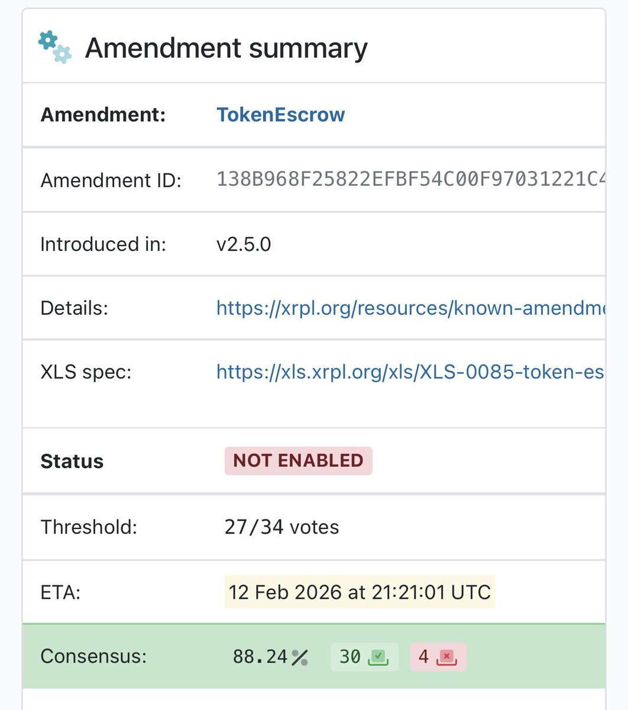This screenshot has height=710, width=628.
Task: Click the red no-votes cross icon
Action: [x=447, y=657]
